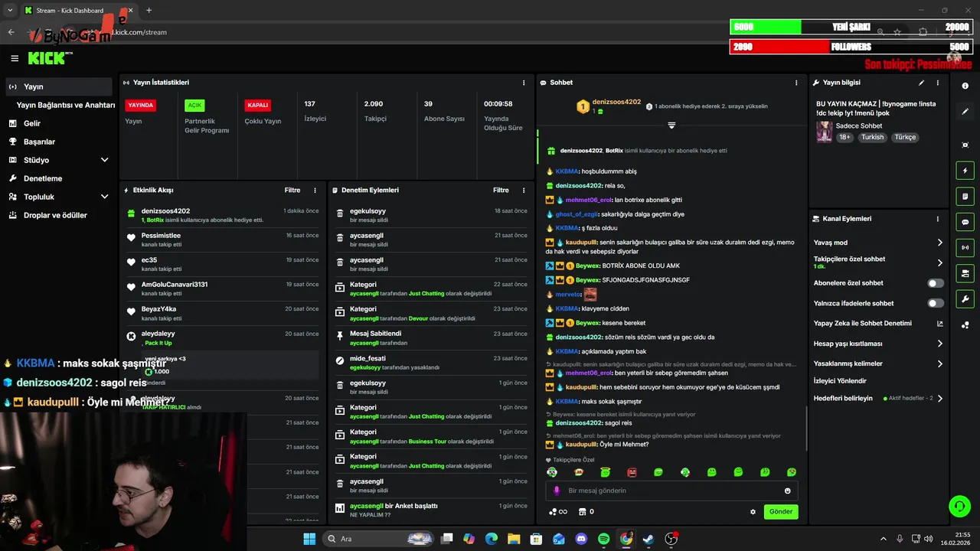Go to Yayın in sidebar

57,86
